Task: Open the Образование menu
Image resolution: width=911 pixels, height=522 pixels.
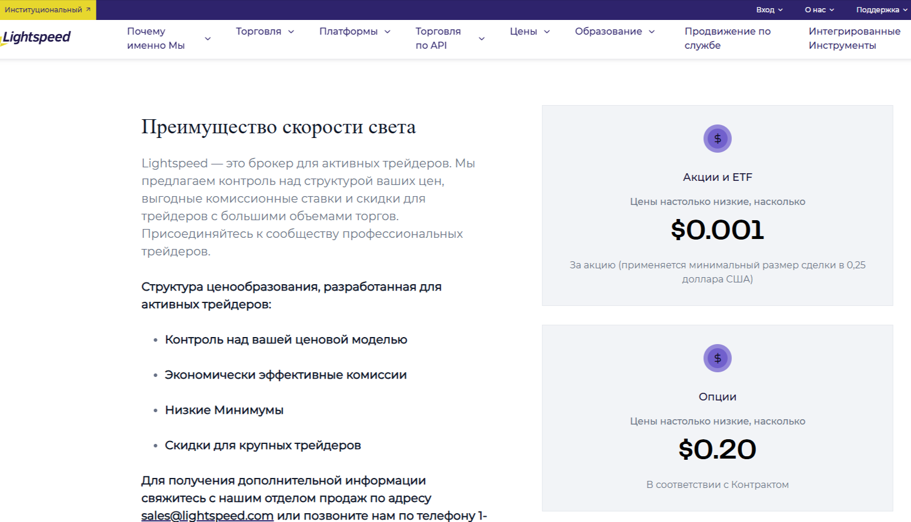Action: pos(609,31)
